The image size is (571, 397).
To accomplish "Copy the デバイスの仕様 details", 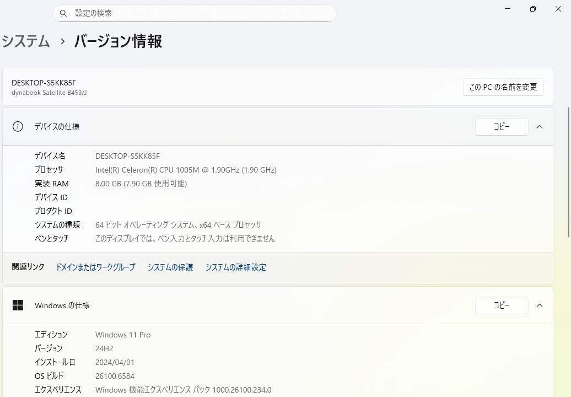I will coord(501,127).
